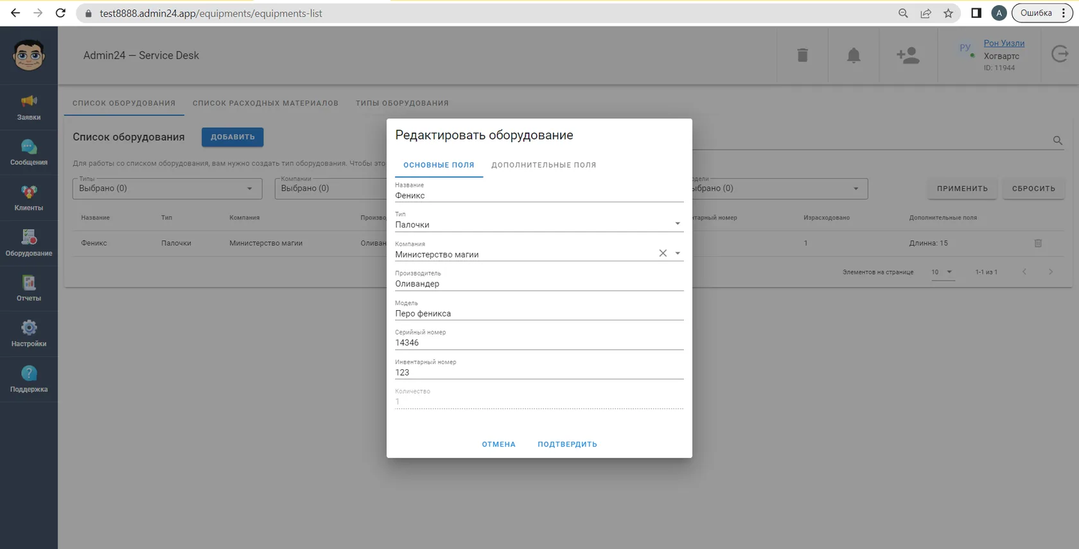Clear the Компания field with X icon
The image size is (1079, 549).
pyautogui.click(x=663, y=254)
